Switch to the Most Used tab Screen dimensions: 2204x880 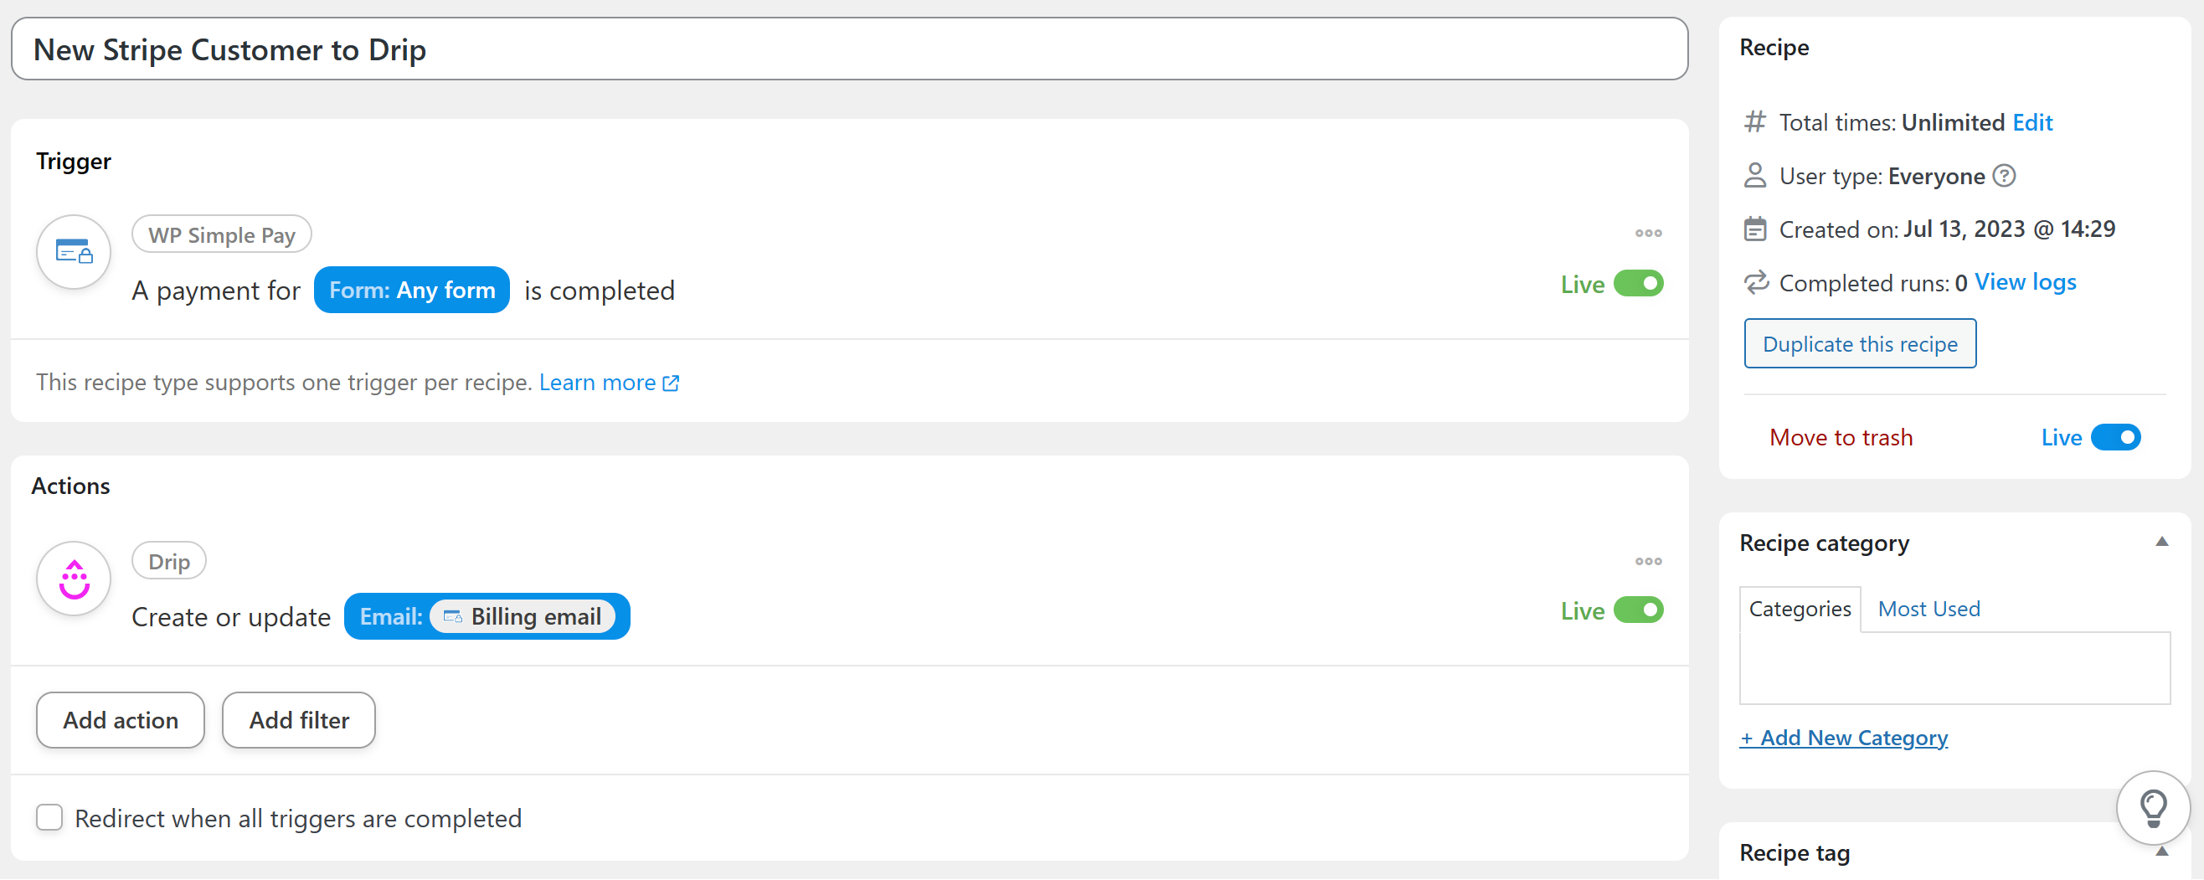coord(1928,609)
